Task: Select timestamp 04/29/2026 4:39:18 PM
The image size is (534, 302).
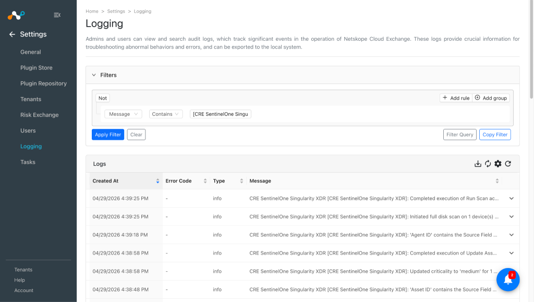Action: (120, 235)
